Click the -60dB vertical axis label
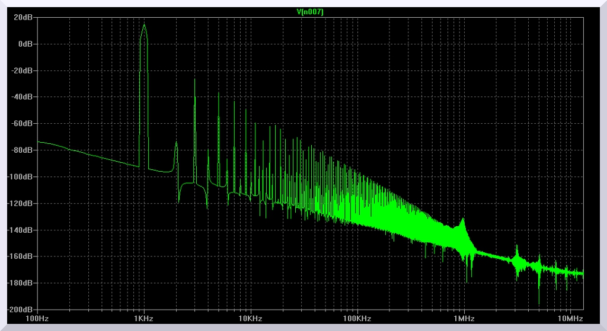Image resolution: width=607 pixels, height=331 pixels. (22, 123)
